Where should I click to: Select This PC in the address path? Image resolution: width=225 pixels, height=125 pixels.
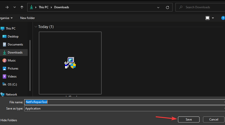click(x=43, y=7)
